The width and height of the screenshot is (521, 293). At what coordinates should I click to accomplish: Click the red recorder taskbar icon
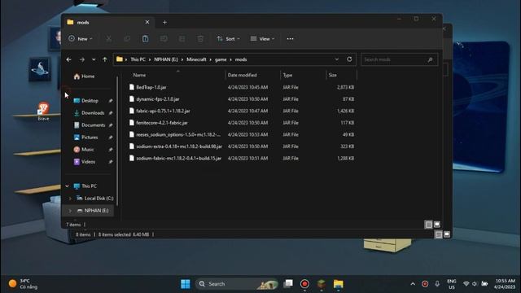pyautogui.click(x=304, y=284)
